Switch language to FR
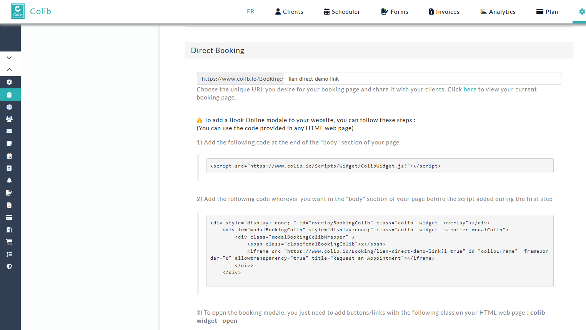Image resolution: width=586 pixels, height=330 pixels. tap(251, 12)
